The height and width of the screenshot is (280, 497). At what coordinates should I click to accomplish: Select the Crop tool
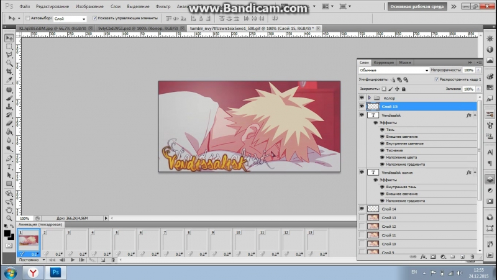click(x=9, y=71)
